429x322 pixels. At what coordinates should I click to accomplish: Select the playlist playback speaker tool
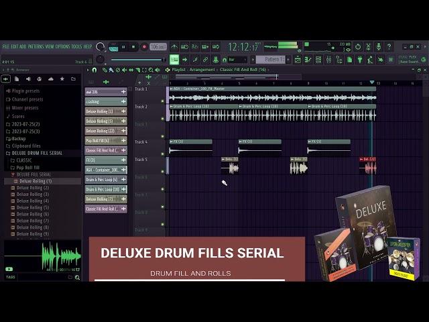coord(158,70)
